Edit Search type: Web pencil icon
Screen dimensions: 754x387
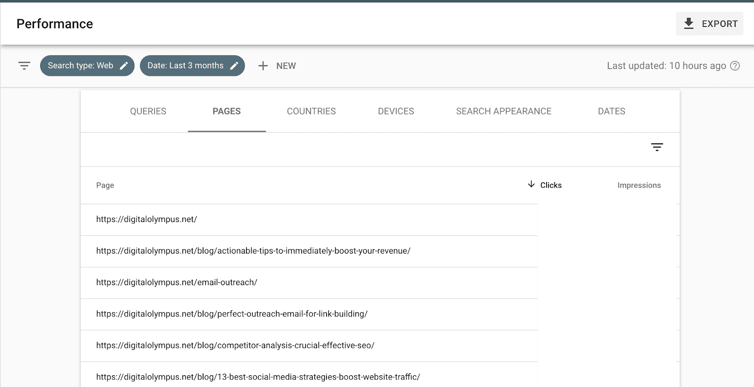(124, 66)
